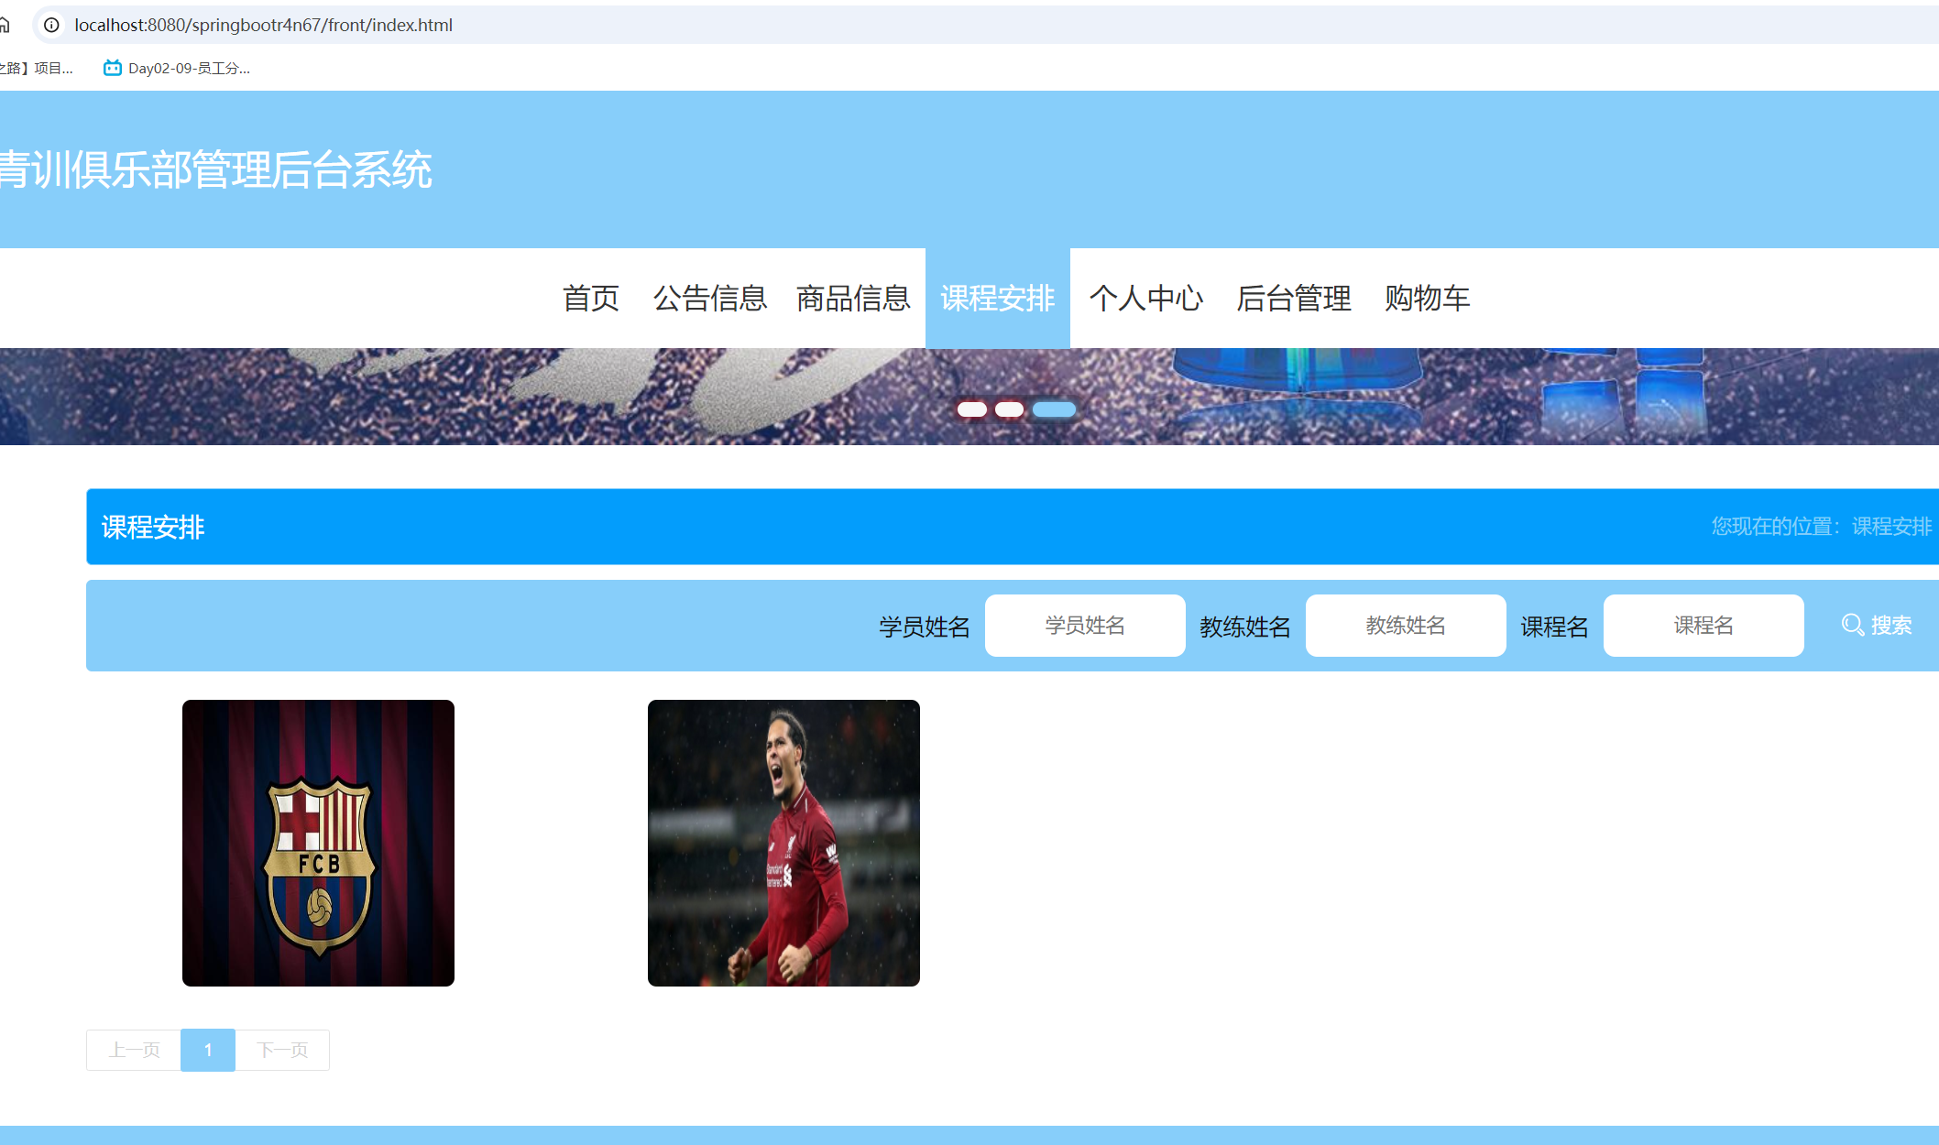Click the 学员姓名 input field
1939x1145 pixels.
click(x=1084, y=626)
